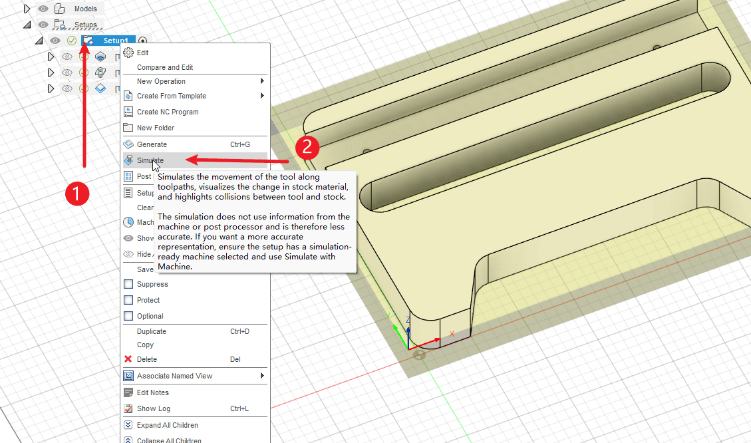Image resolution: width=751 pixels, height=443 pixels.
Task: Click the Generate toolpath icon
Action: [128, 144]
